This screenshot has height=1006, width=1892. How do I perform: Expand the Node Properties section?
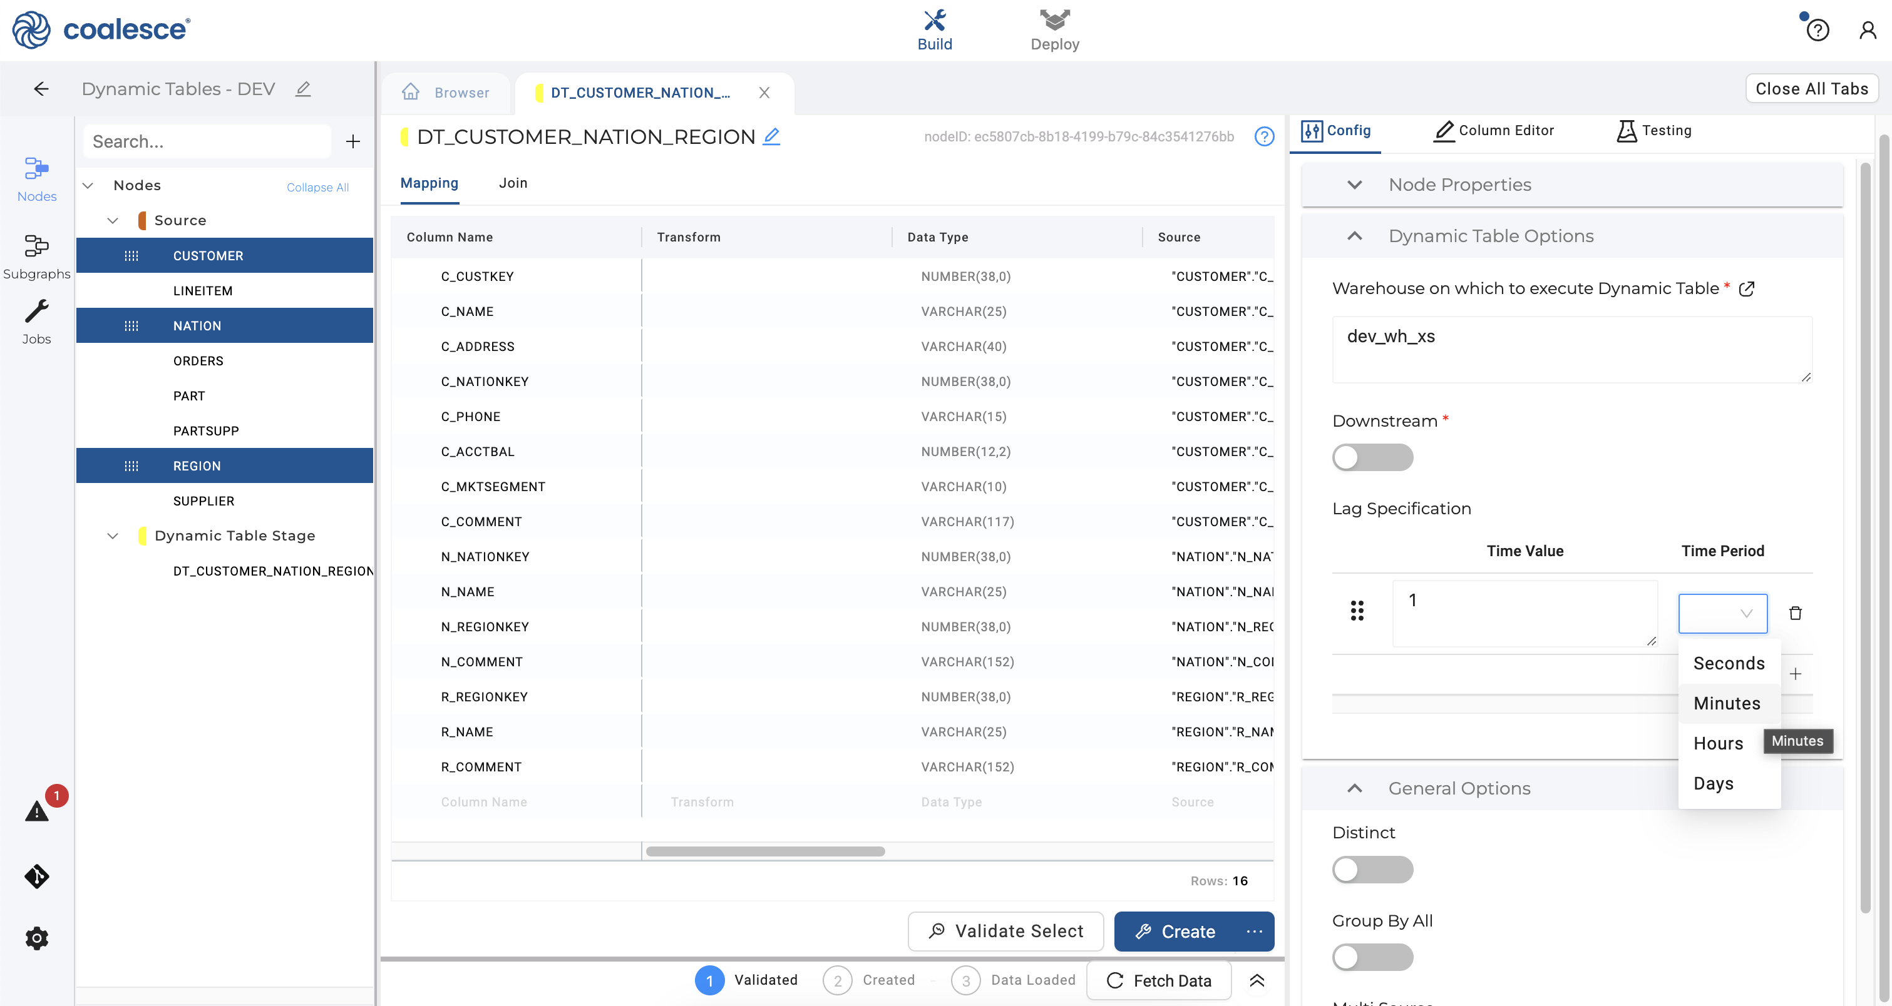coord(1354,184)
